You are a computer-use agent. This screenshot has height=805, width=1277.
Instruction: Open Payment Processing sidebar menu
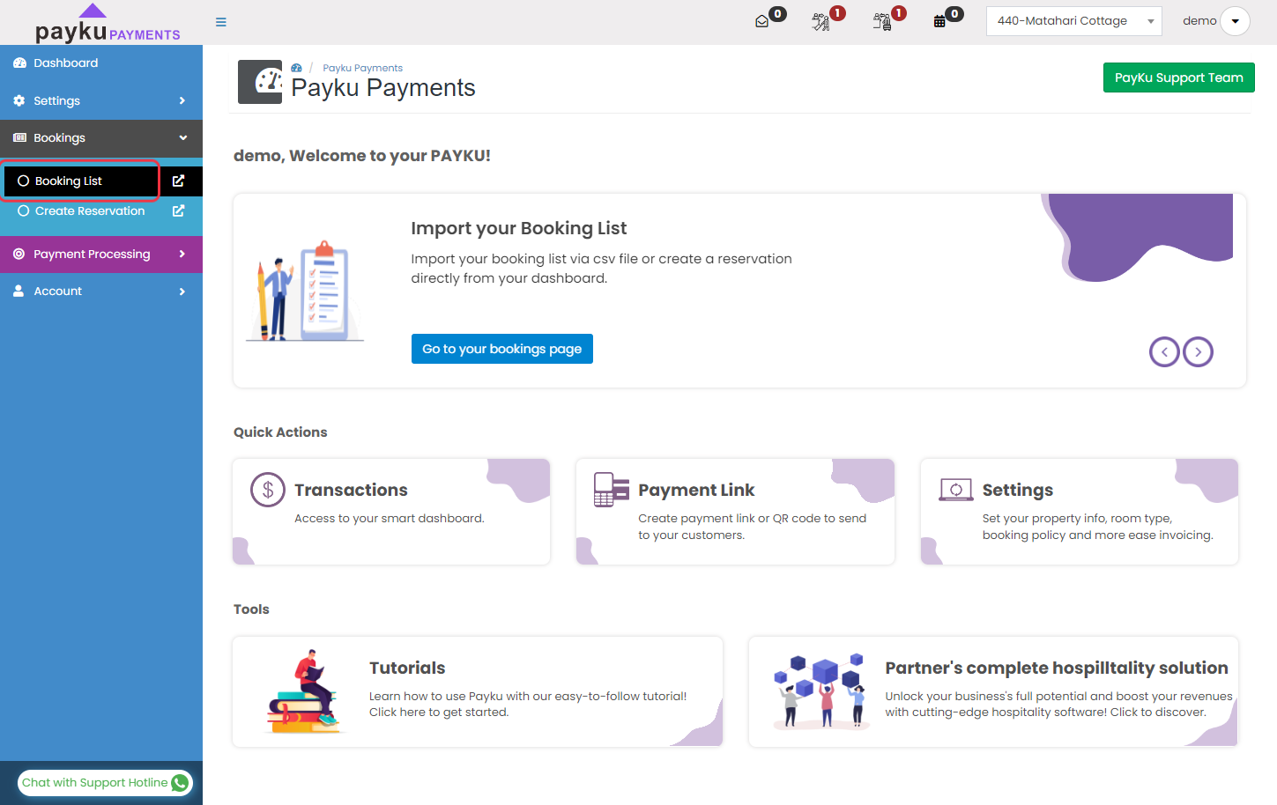click(101, 254)
